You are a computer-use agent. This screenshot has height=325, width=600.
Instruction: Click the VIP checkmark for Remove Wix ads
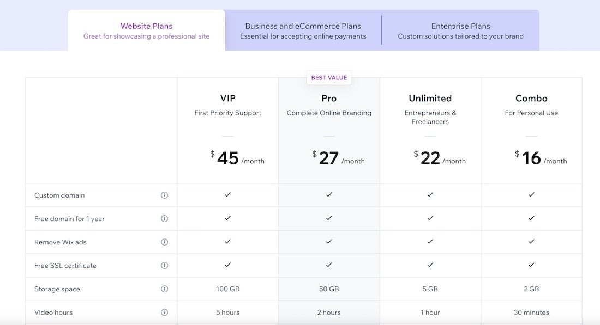227,242
